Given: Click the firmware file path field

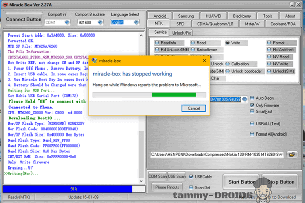Looking at the screenshot, I should pyautogui.click(x=217, y=155).
